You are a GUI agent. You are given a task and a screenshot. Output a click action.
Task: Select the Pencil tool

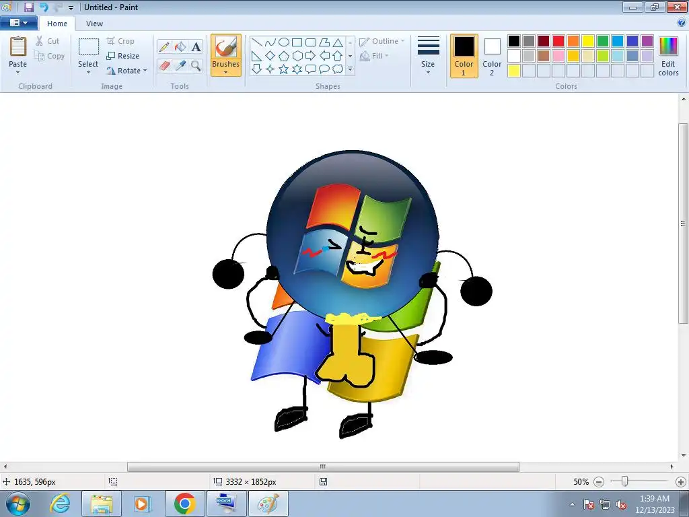pos(164,46)
